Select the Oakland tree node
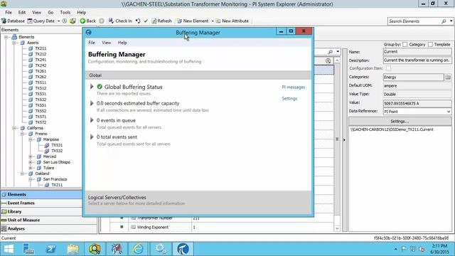 click(x=42, y=174)
